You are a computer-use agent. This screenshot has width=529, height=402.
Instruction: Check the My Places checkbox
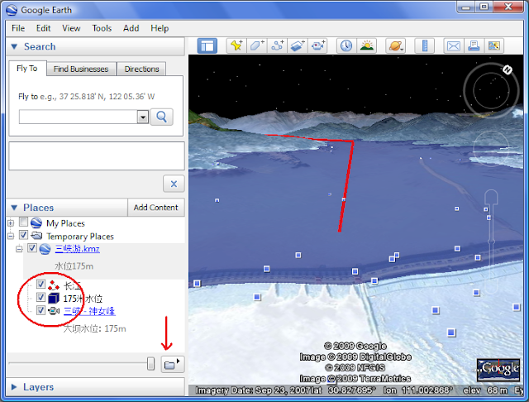pyautogui.click(x=23, y=222)
